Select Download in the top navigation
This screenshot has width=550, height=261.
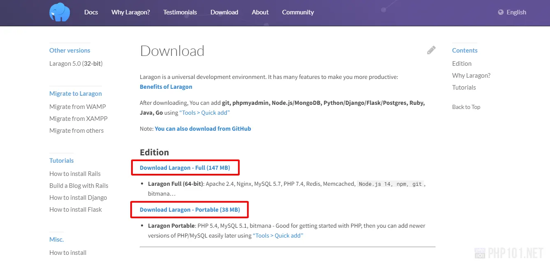pos(224,12)
